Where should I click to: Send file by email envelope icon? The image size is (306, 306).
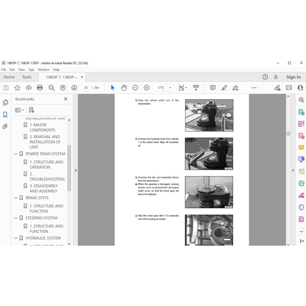289,88
